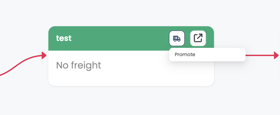Screen dimensions: 280x115
Task: Click empty canvas above the stage card
Action: click(x=131, y=12)
